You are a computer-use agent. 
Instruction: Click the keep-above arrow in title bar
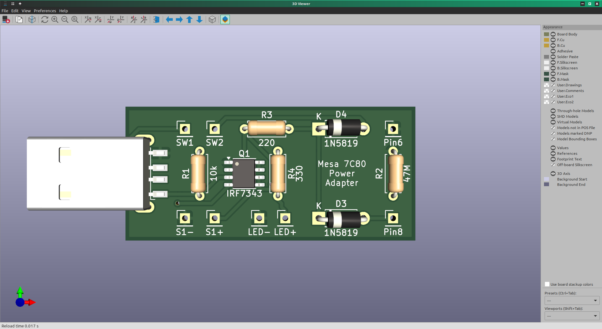point(20,4)
